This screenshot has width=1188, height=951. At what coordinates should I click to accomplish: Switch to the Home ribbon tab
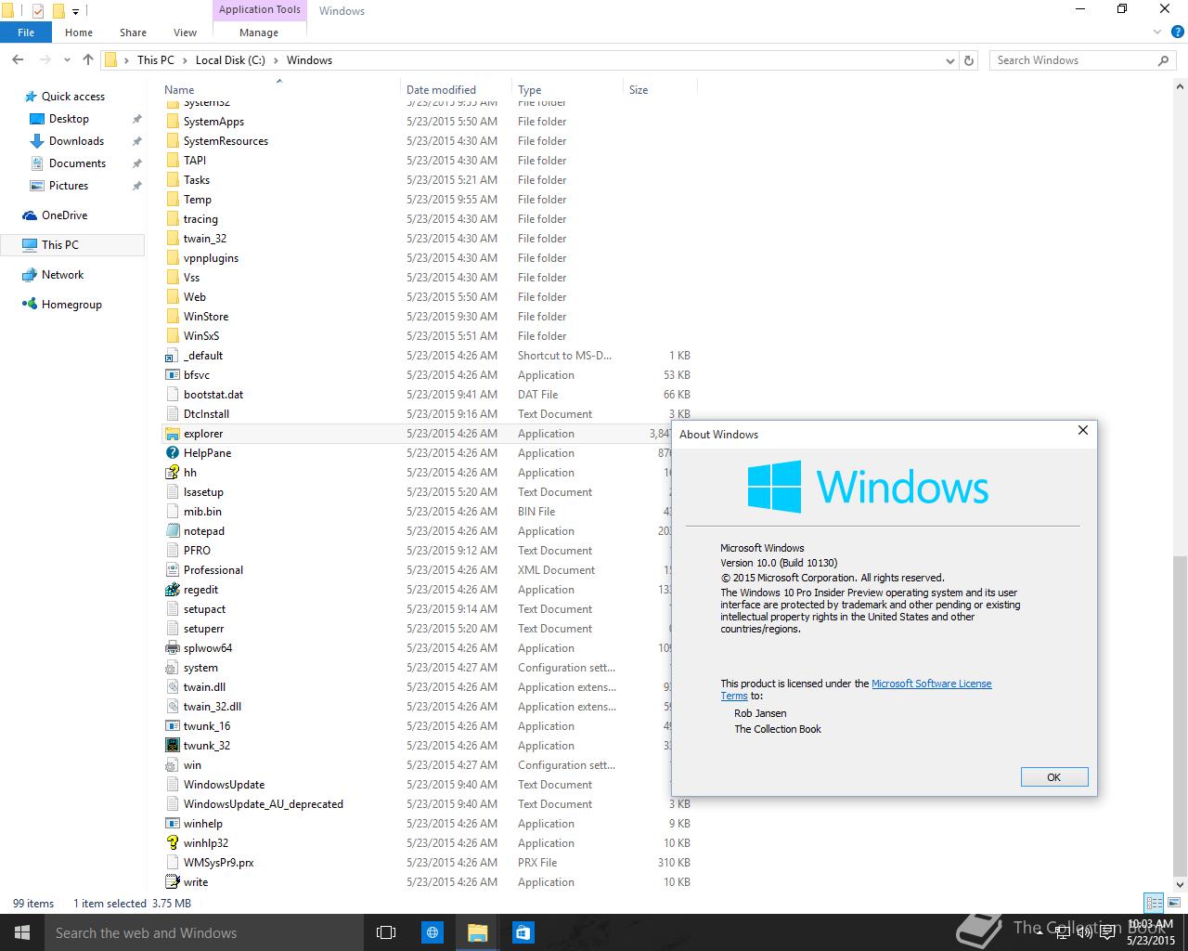79,33
